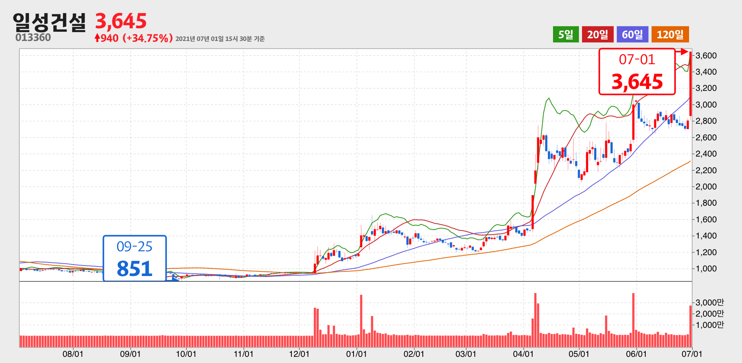Screen dimensions: 742x363
Task: Click the 1,400 price axis label
Action: (x=706, y=235)
